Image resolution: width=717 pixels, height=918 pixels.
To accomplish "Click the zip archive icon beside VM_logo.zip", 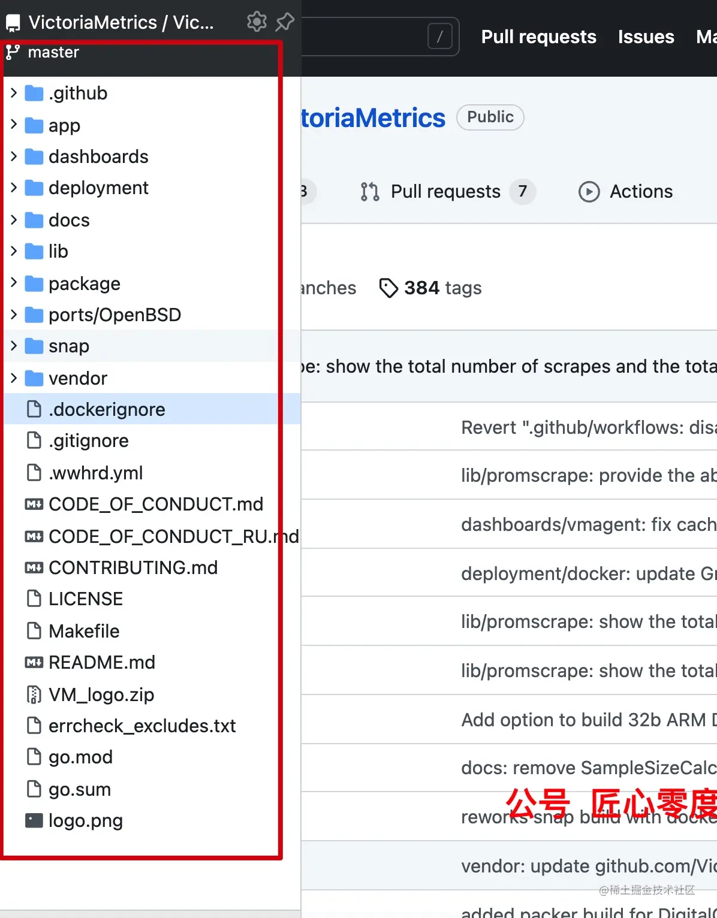I will (x=34, y=694).
